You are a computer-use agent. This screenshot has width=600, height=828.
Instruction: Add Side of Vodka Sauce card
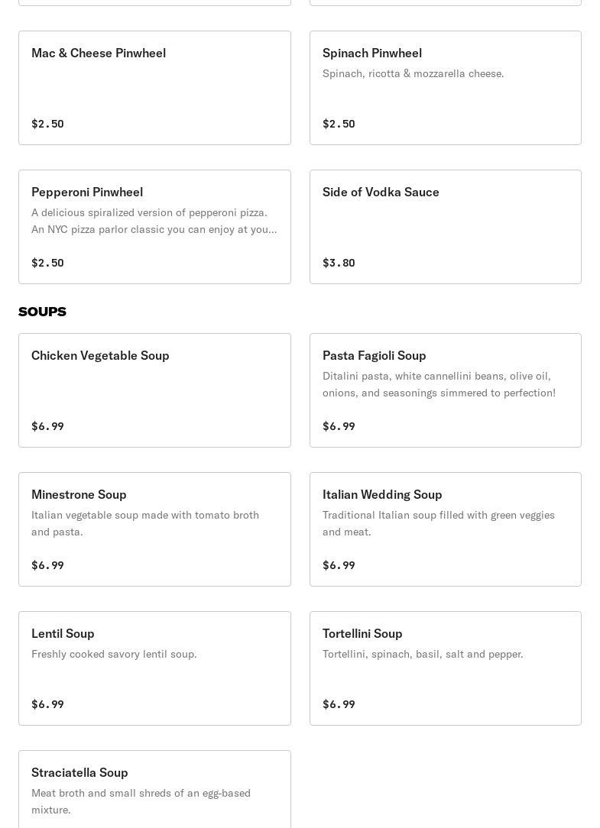click(445, 227)
